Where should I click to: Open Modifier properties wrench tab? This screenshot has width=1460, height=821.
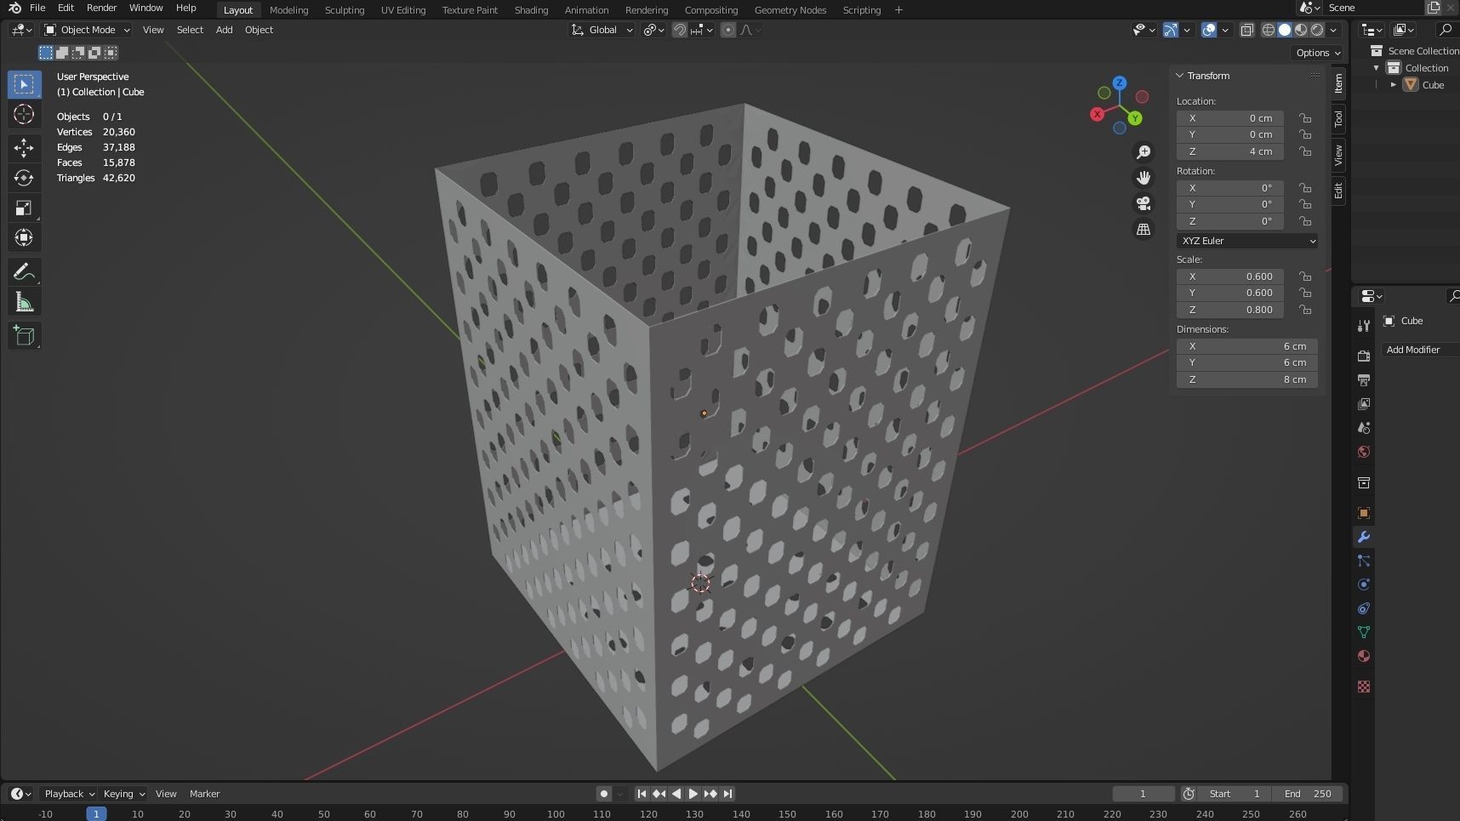1364,537
